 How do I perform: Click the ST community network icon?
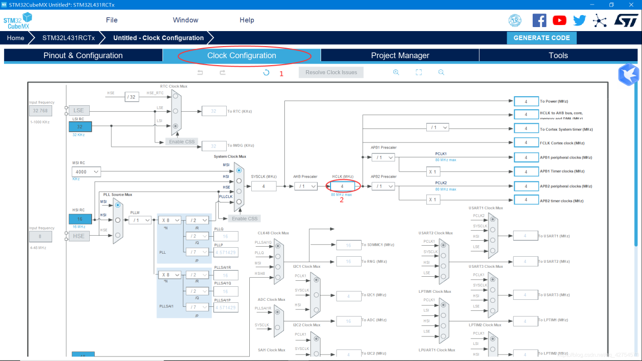599,20
